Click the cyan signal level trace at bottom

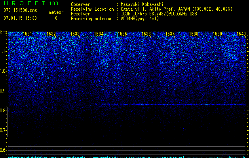pyautogui.click(x=127, y=157)
